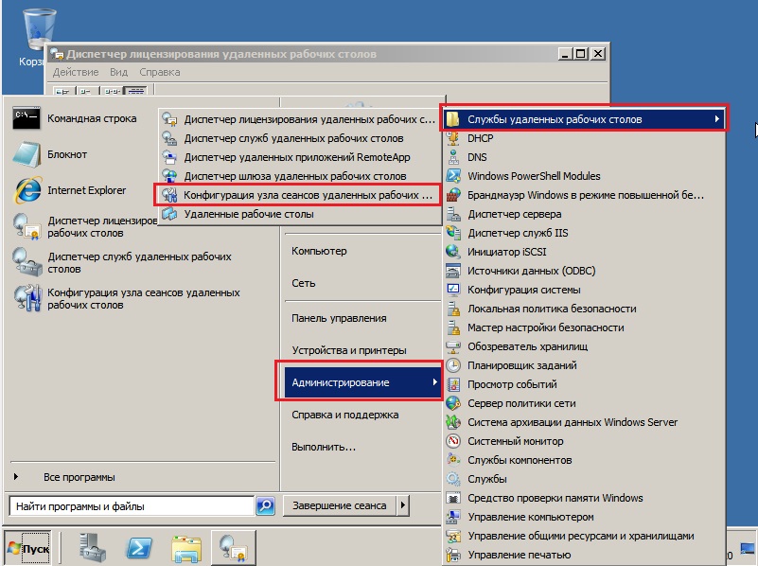This screenshot has height=566, width=758.
Task: Run Средство проверки памяти Windows
Action: point(585,498)
